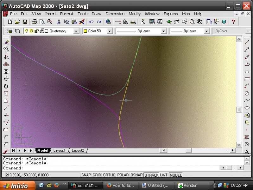Select the Ellipse draw tool

point(247,108)
